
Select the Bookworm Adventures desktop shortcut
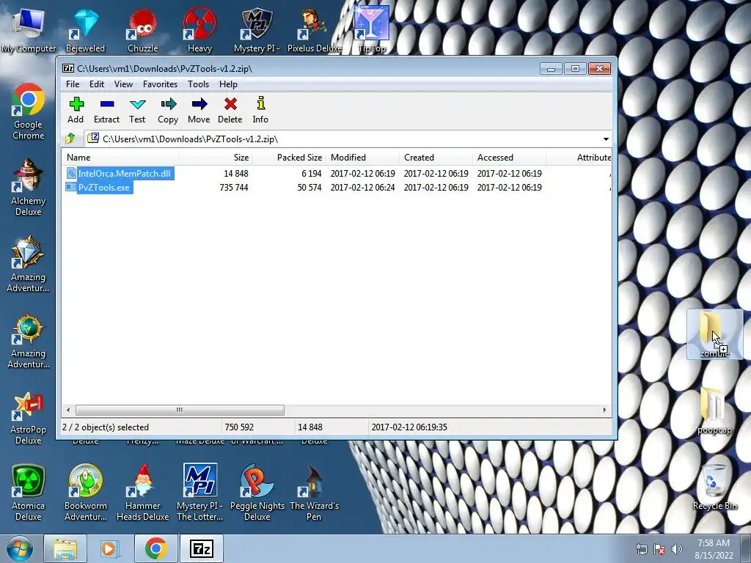[x=85, y=493]
